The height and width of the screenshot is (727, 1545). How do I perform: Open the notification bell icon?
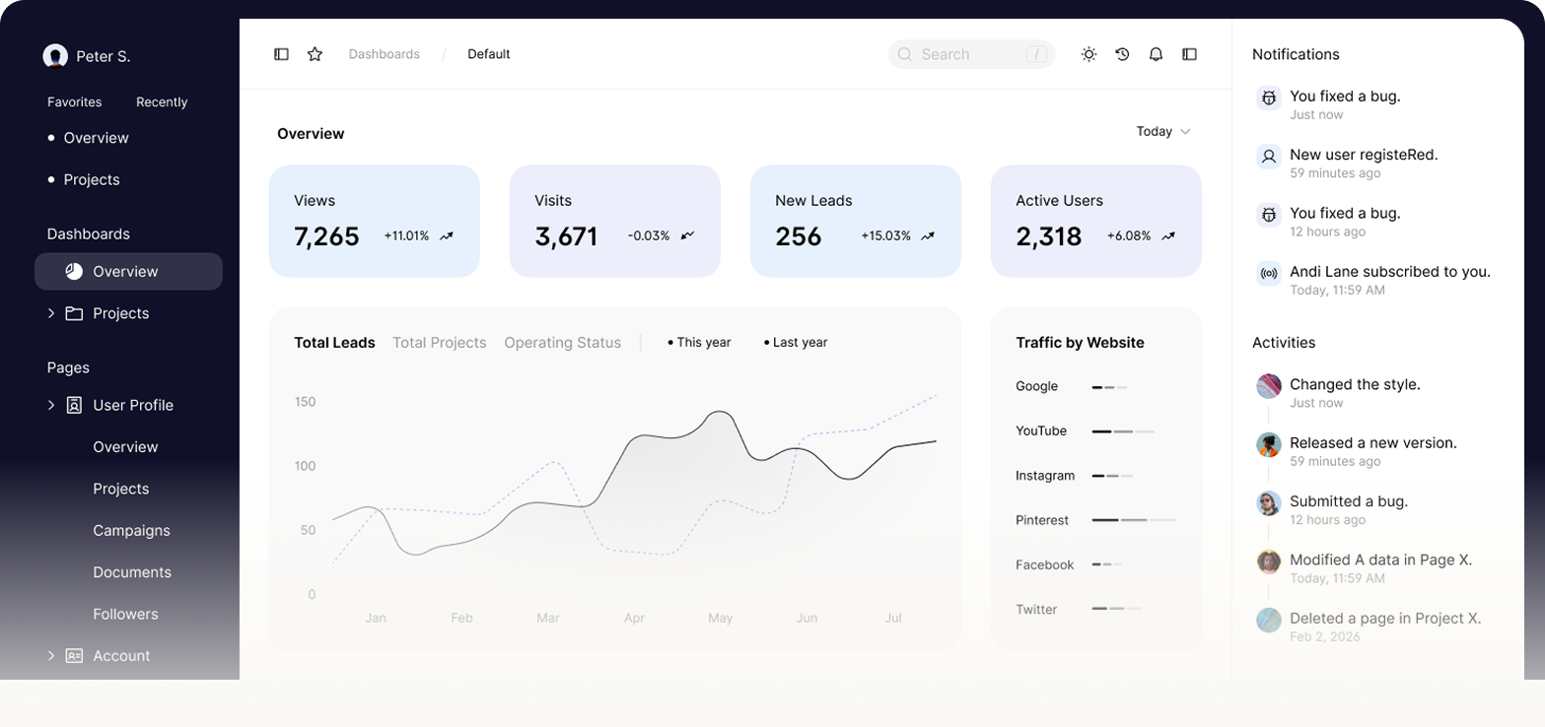pyautogui.click(x=1156, y=54)
